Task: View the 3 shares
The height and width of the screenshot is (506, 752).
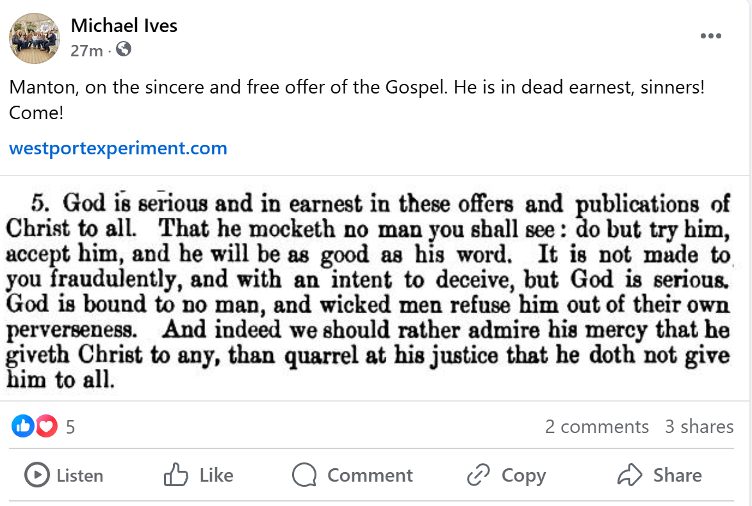Action: [x=699, y=427]
